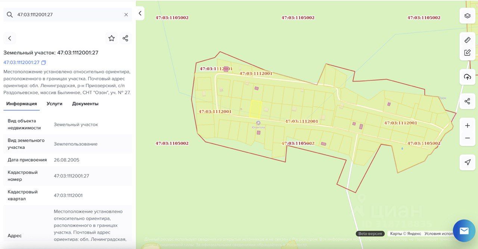Select the ruler measurement tool
Viewport: 478px width, 249px height.
click(x=467, y=40)
